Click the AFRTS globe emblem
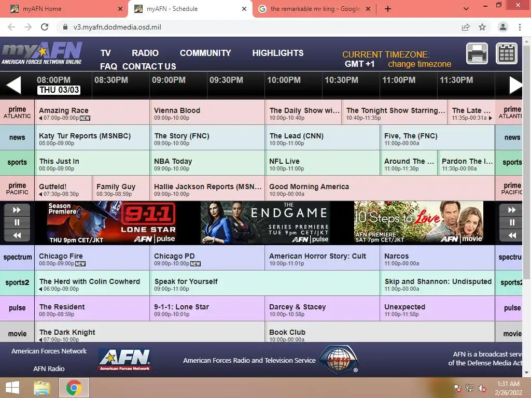Image resolution: width=531 pixels, height=398 pixels. click(339, 360)
